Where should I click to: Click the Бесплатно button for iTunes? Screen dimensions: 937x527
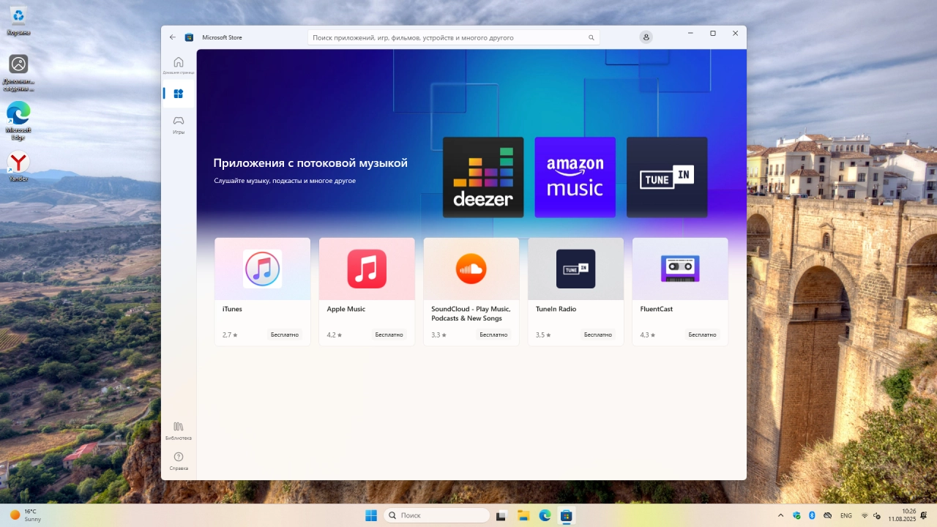[x=285, y=334]
